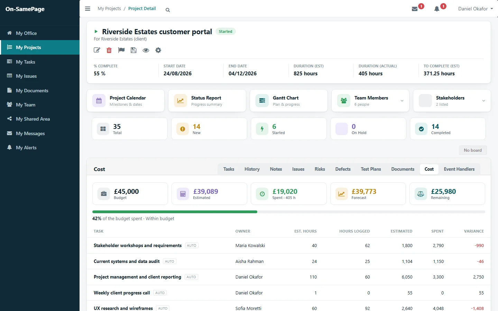Click the Forecast chart icon

tap(341, 194)
